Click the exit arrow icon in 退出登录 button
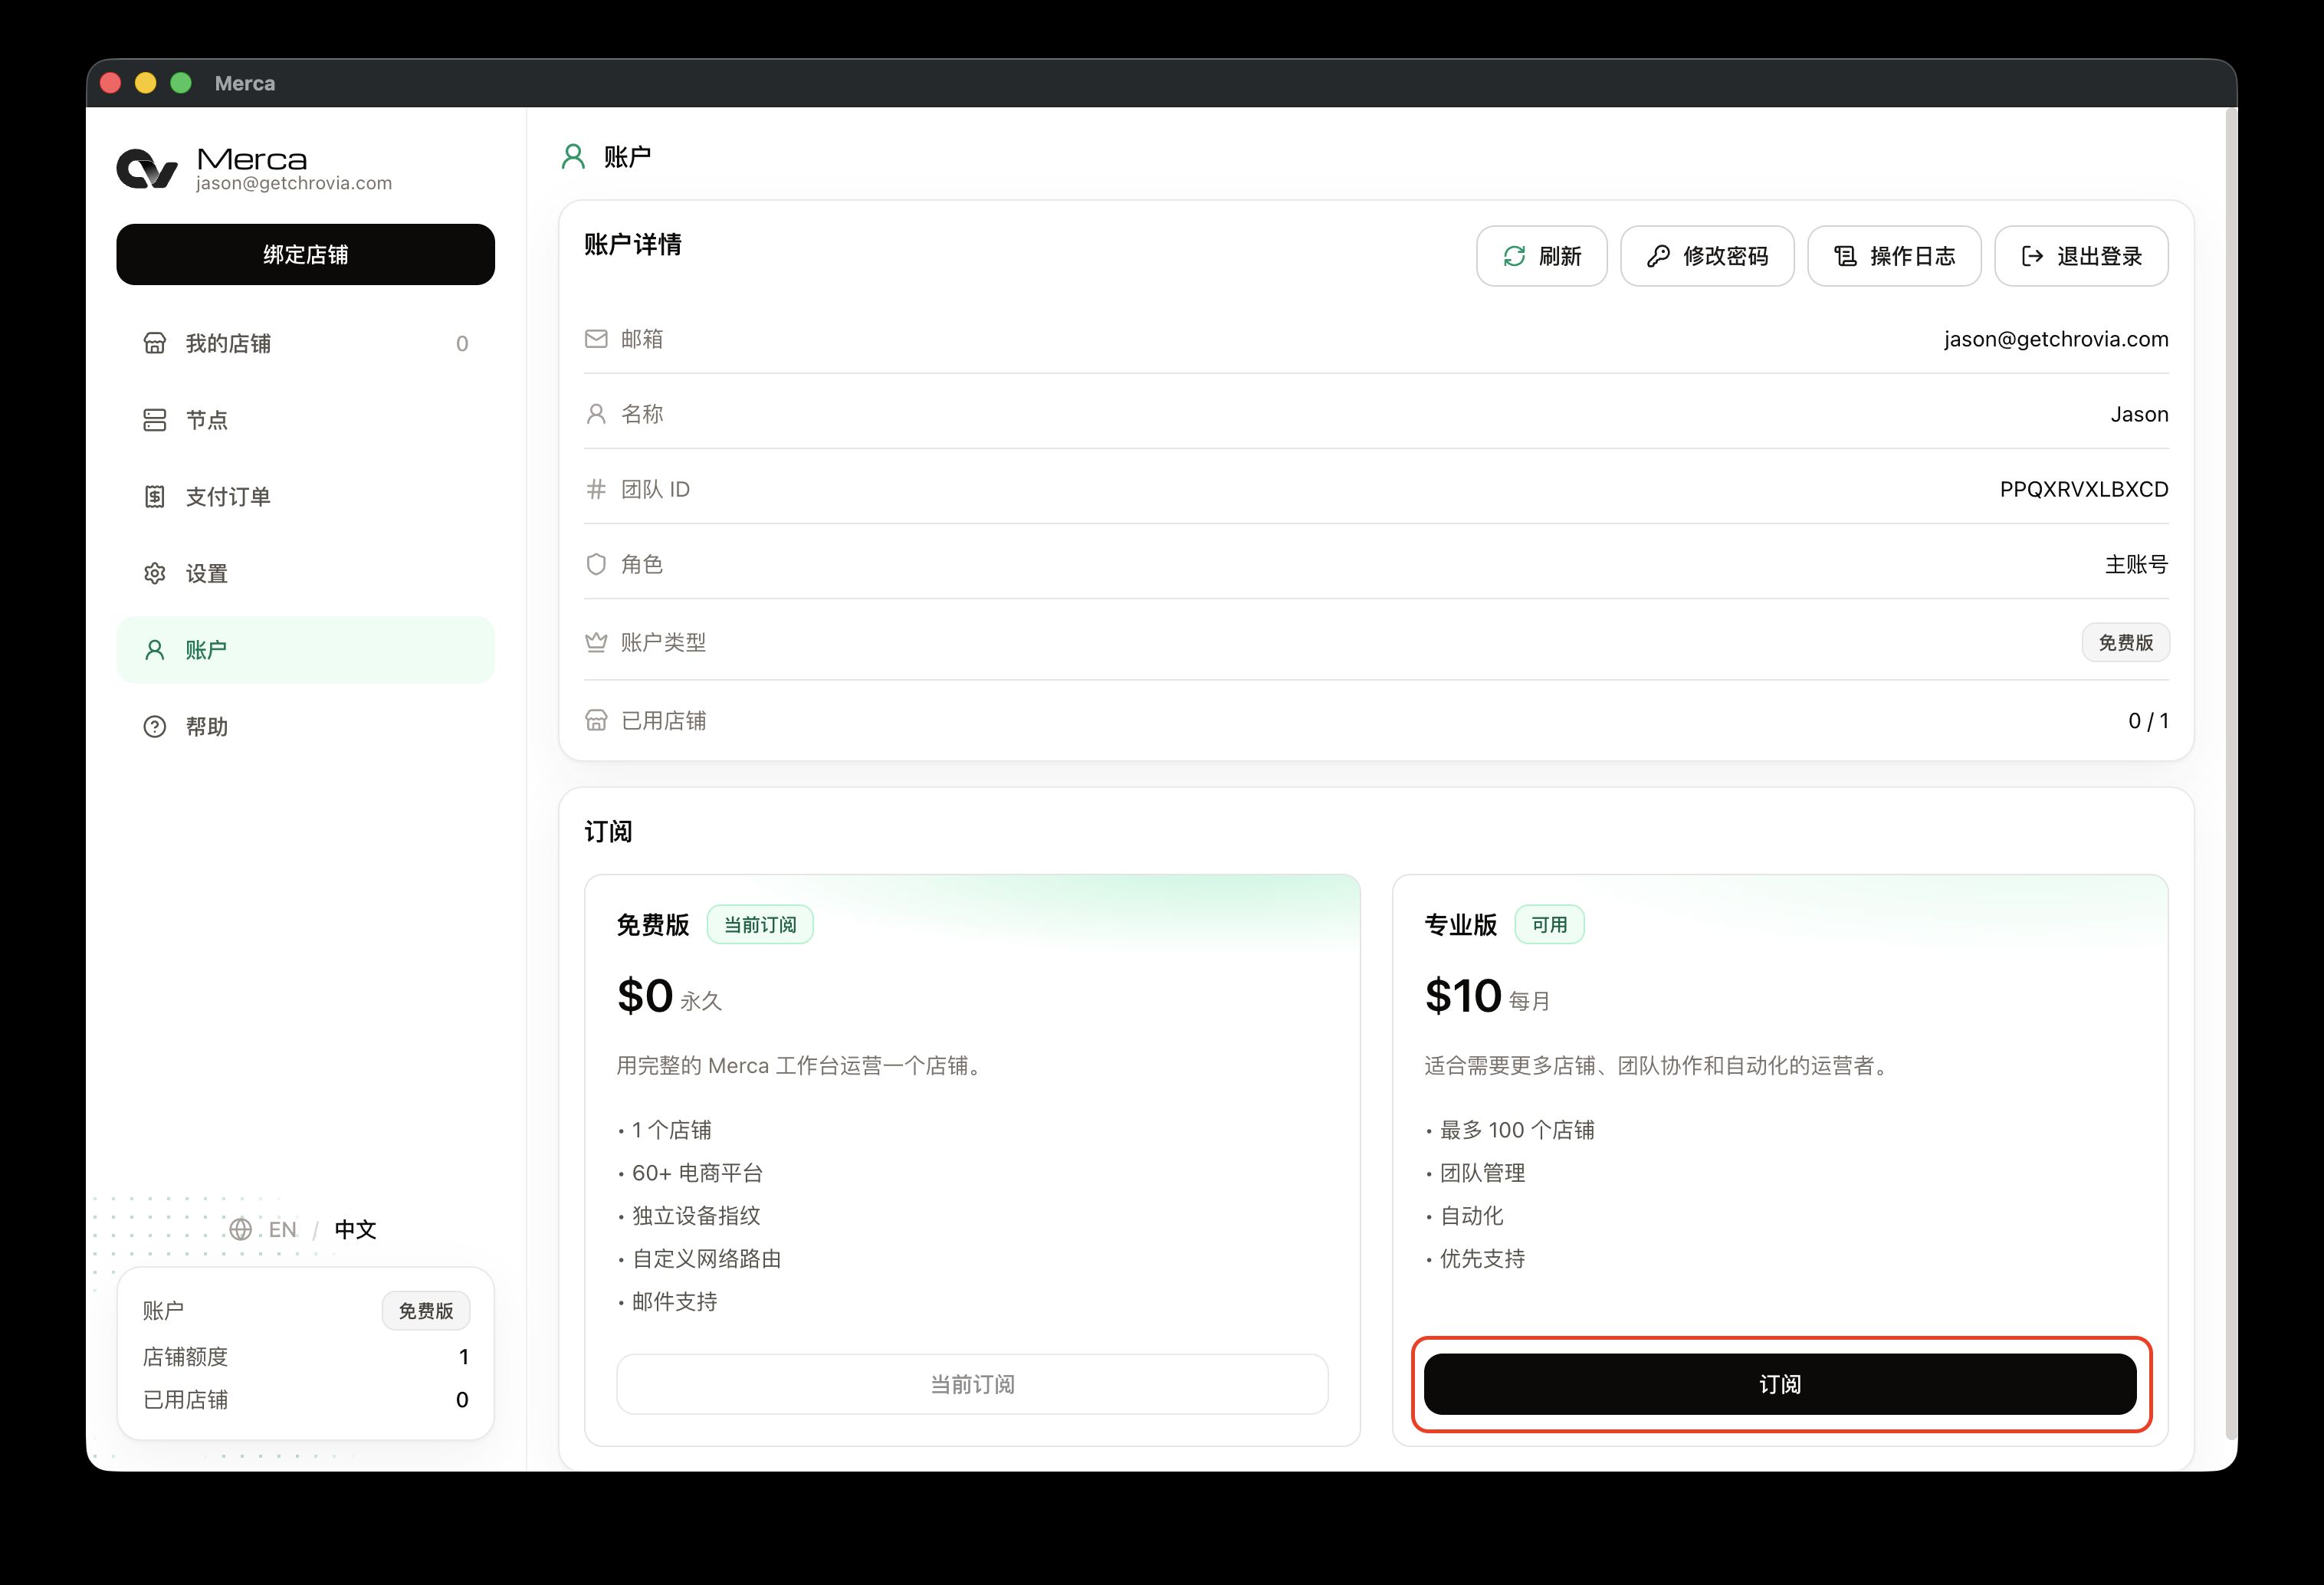The width and height of the screenshot is (2324, 1585). click(2032, 256)
